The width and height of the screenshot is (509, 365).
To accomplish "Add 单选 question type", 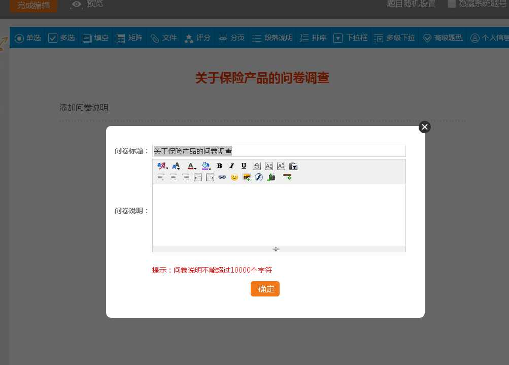I will (x=28, y=38).
